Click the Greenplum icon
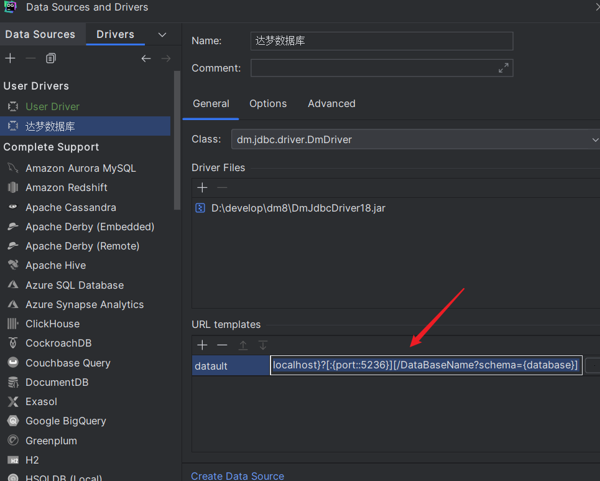The image size is (600, 481). [x=13, y=441]
